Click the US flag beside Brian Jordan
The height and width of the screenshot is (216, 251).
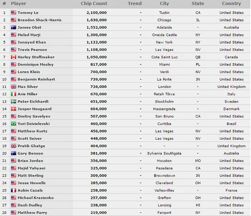(x=14, y=161)
